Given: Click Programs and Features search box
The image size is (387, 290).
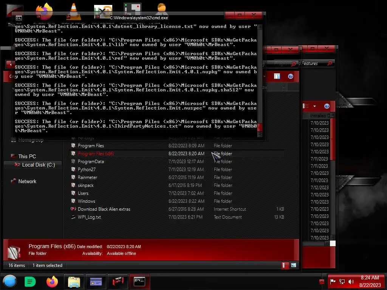Looking at the screenshot, I should 317,63.
